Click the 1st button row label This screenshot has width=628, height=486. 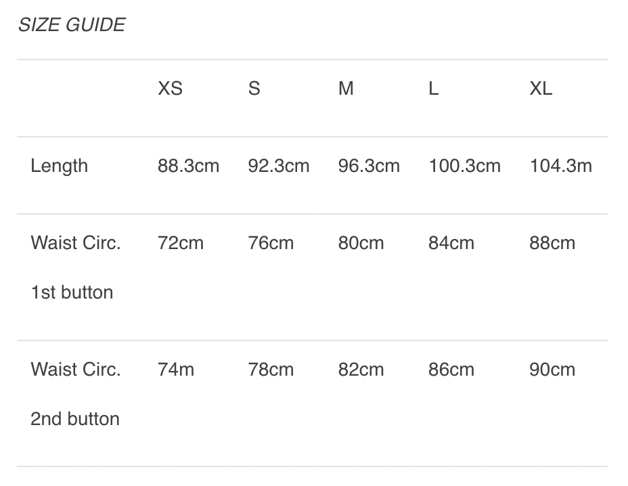pyautogui.click(x=72, y=292)
